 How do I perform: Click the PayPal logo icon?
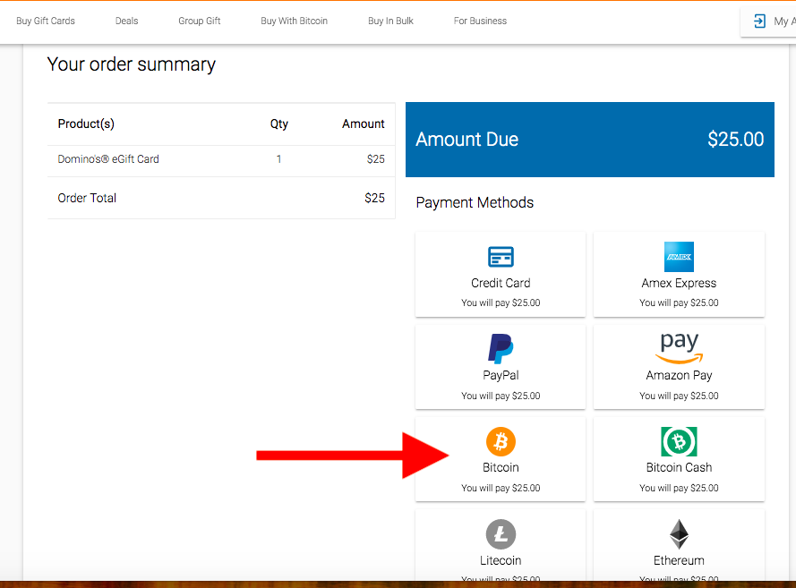click(x=500, y=349)
